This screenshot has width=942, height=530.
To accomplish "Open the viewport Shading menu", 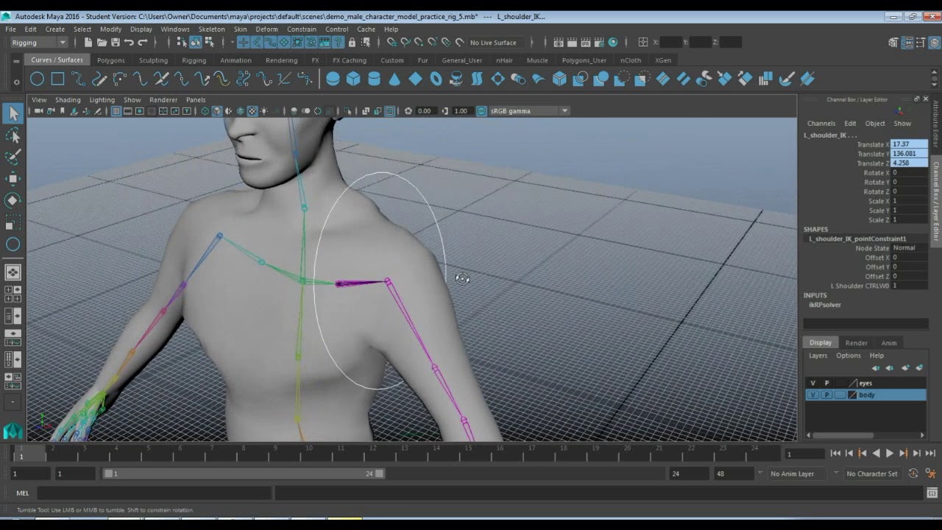I will pyautogui.click(x=68, y=100).
